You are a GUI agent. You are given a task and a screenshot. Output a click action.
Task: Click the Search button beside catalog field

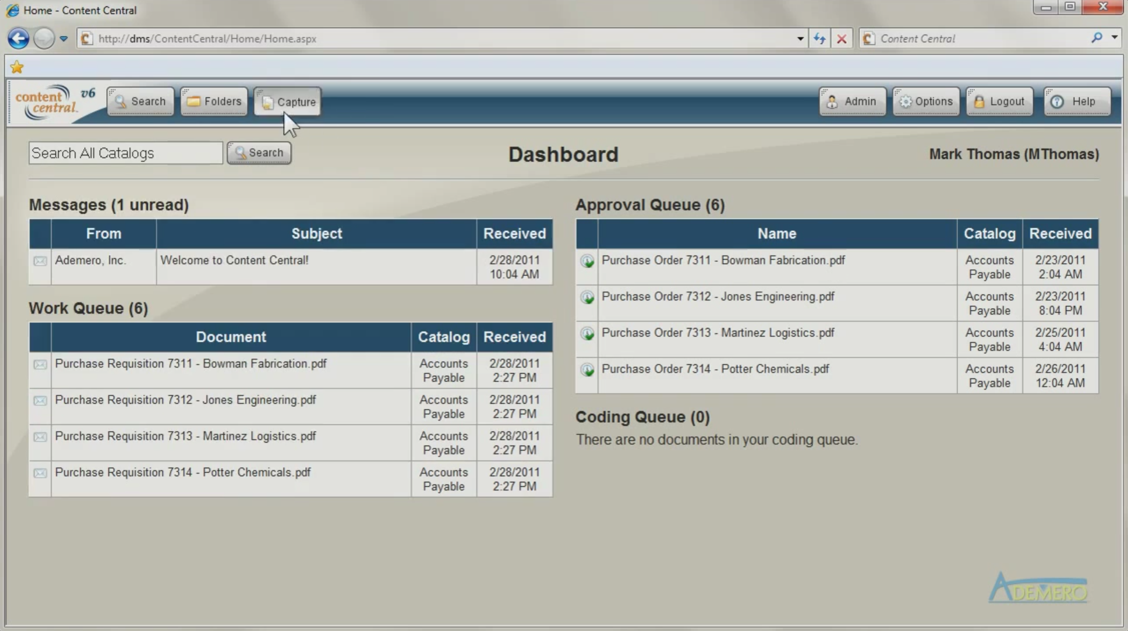pyautogui.click(x=259, y=153)
